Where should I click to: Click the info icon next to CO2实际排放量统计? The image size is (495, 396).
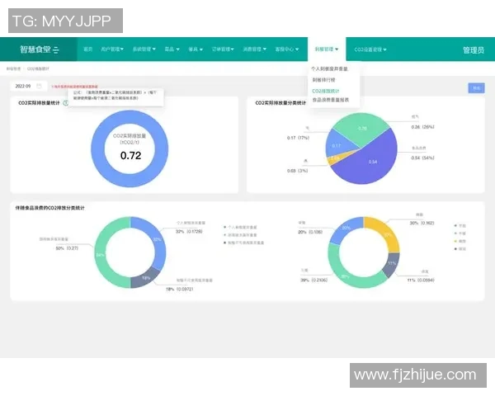click(65, 103)
